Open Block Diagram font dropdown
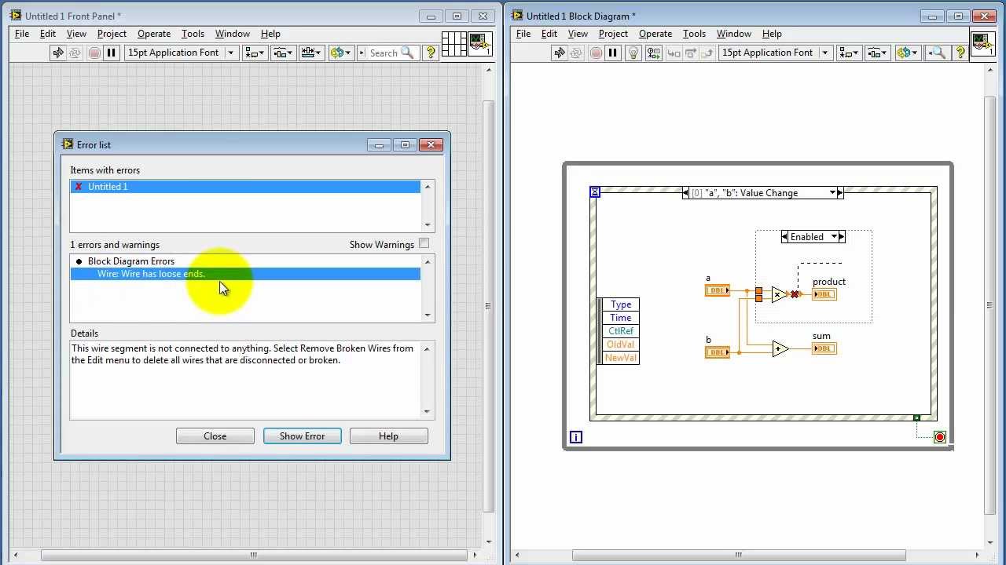The width and height of the screenshot is (1006, 565). 776,53
